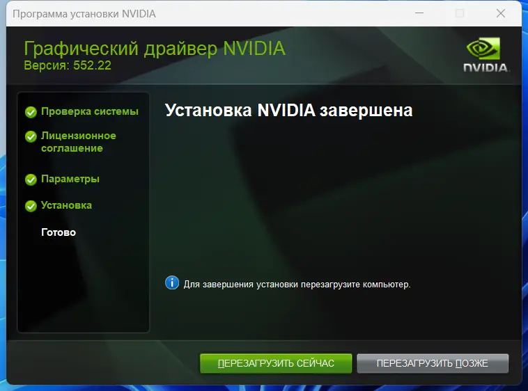
Task: Click the checkmark next to Установка
Action: point(31,206)
